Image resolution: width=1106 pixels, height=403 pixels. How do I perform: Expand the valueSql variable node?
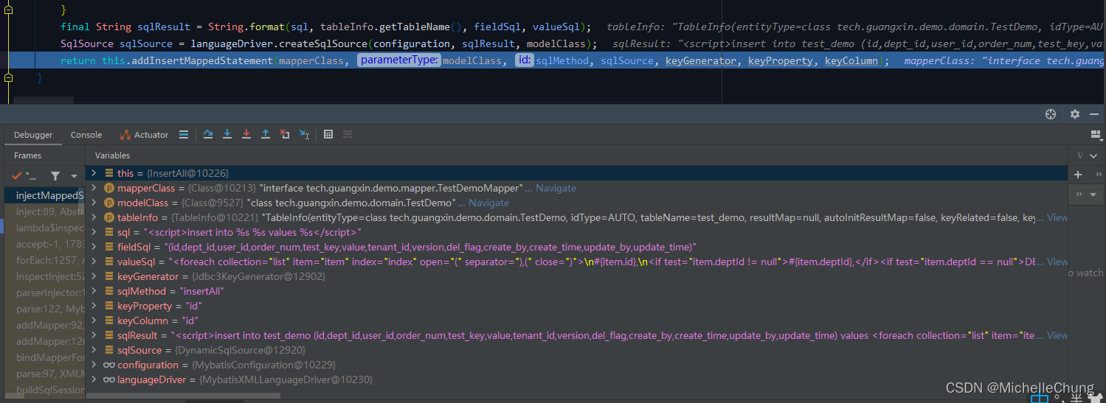coord(94,262)
